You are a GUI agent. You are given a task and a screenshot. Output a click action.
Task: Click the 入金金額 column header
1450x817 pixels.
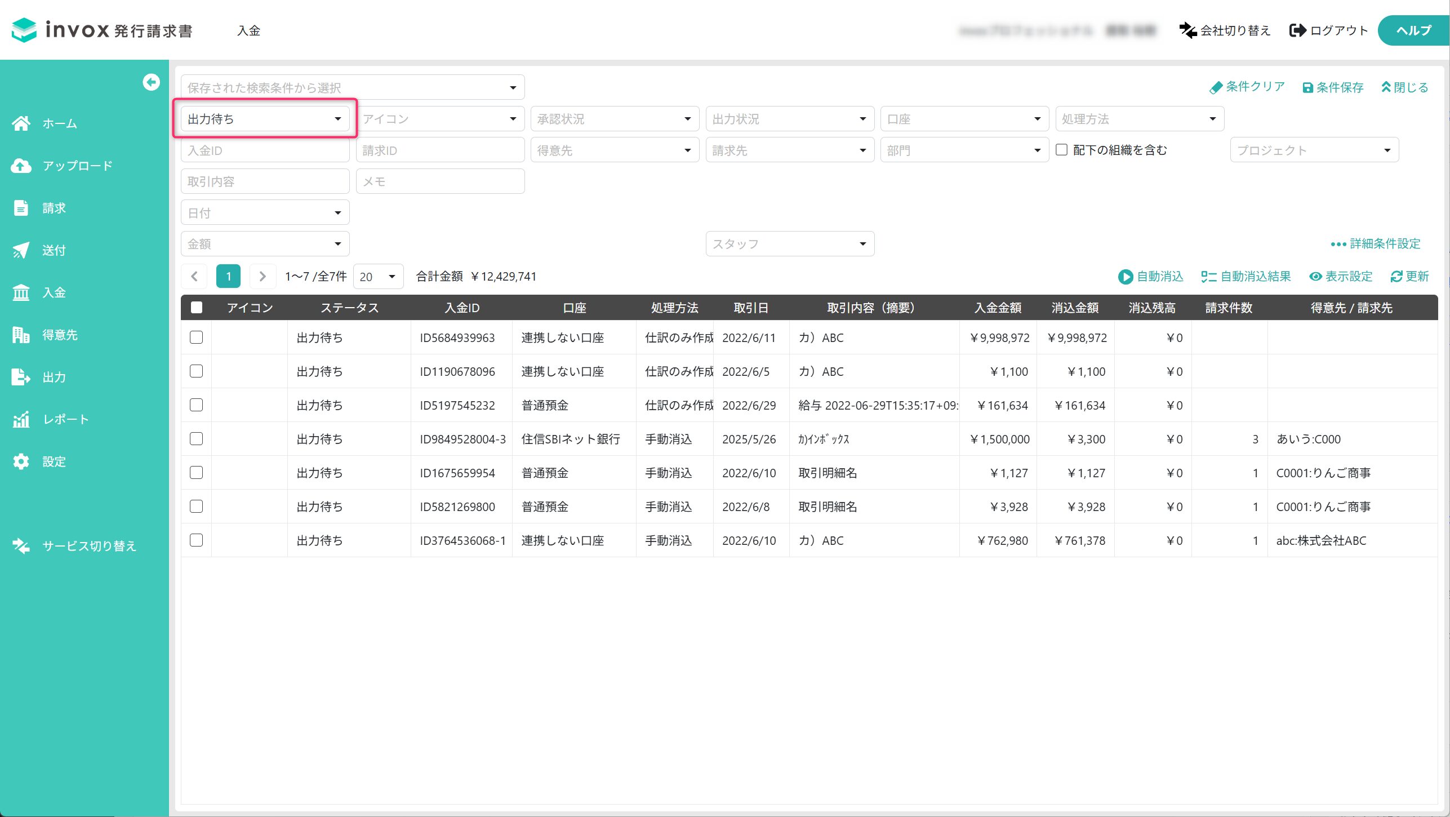[x=998, y=308]
